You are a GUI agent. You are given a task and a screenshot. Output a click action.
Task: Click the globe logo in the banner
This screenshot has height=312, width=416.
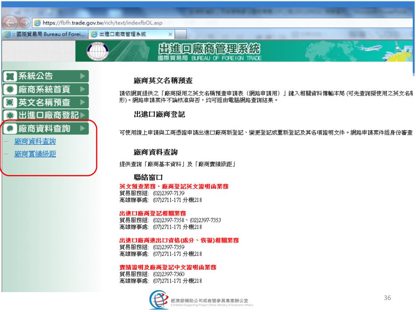pos(97,51)
